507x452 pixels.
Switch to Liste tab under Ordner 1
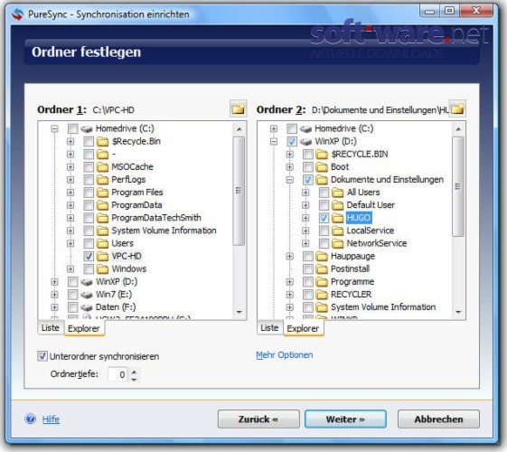click(x=51, y=328)
